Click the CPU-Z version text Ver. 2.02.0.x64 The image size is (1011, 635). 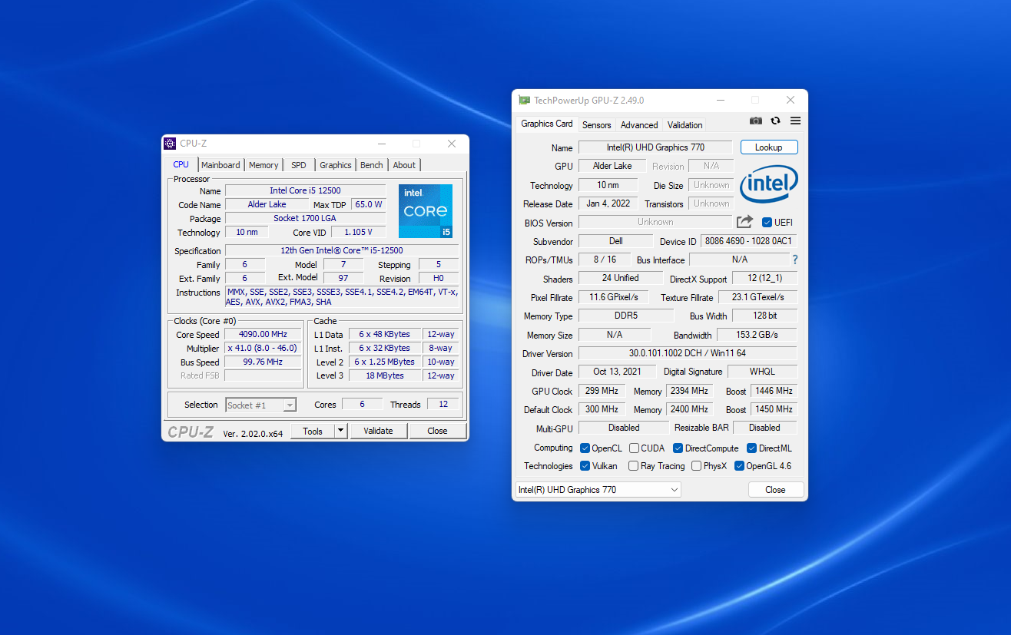click(x=253, y=434)
